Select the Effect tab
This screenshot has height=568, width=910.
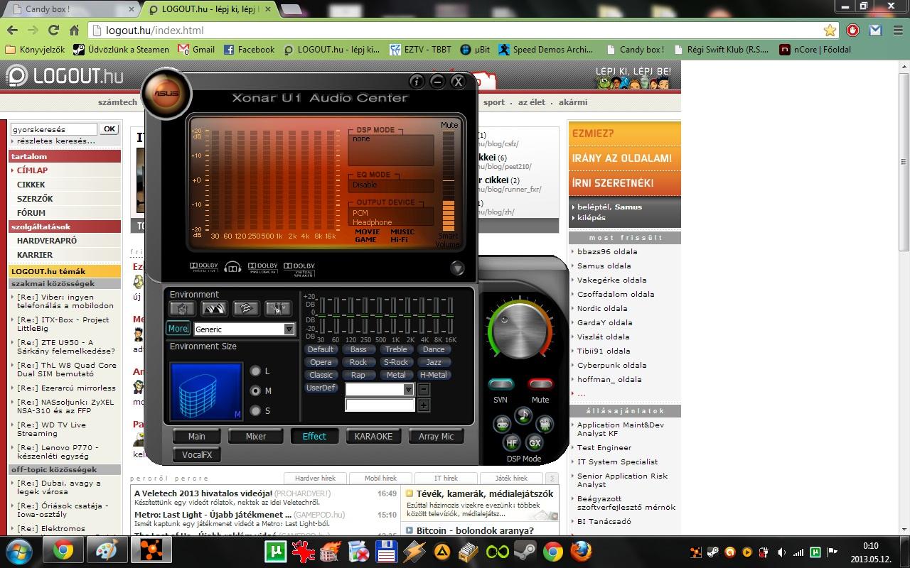[x=314, y=436]
